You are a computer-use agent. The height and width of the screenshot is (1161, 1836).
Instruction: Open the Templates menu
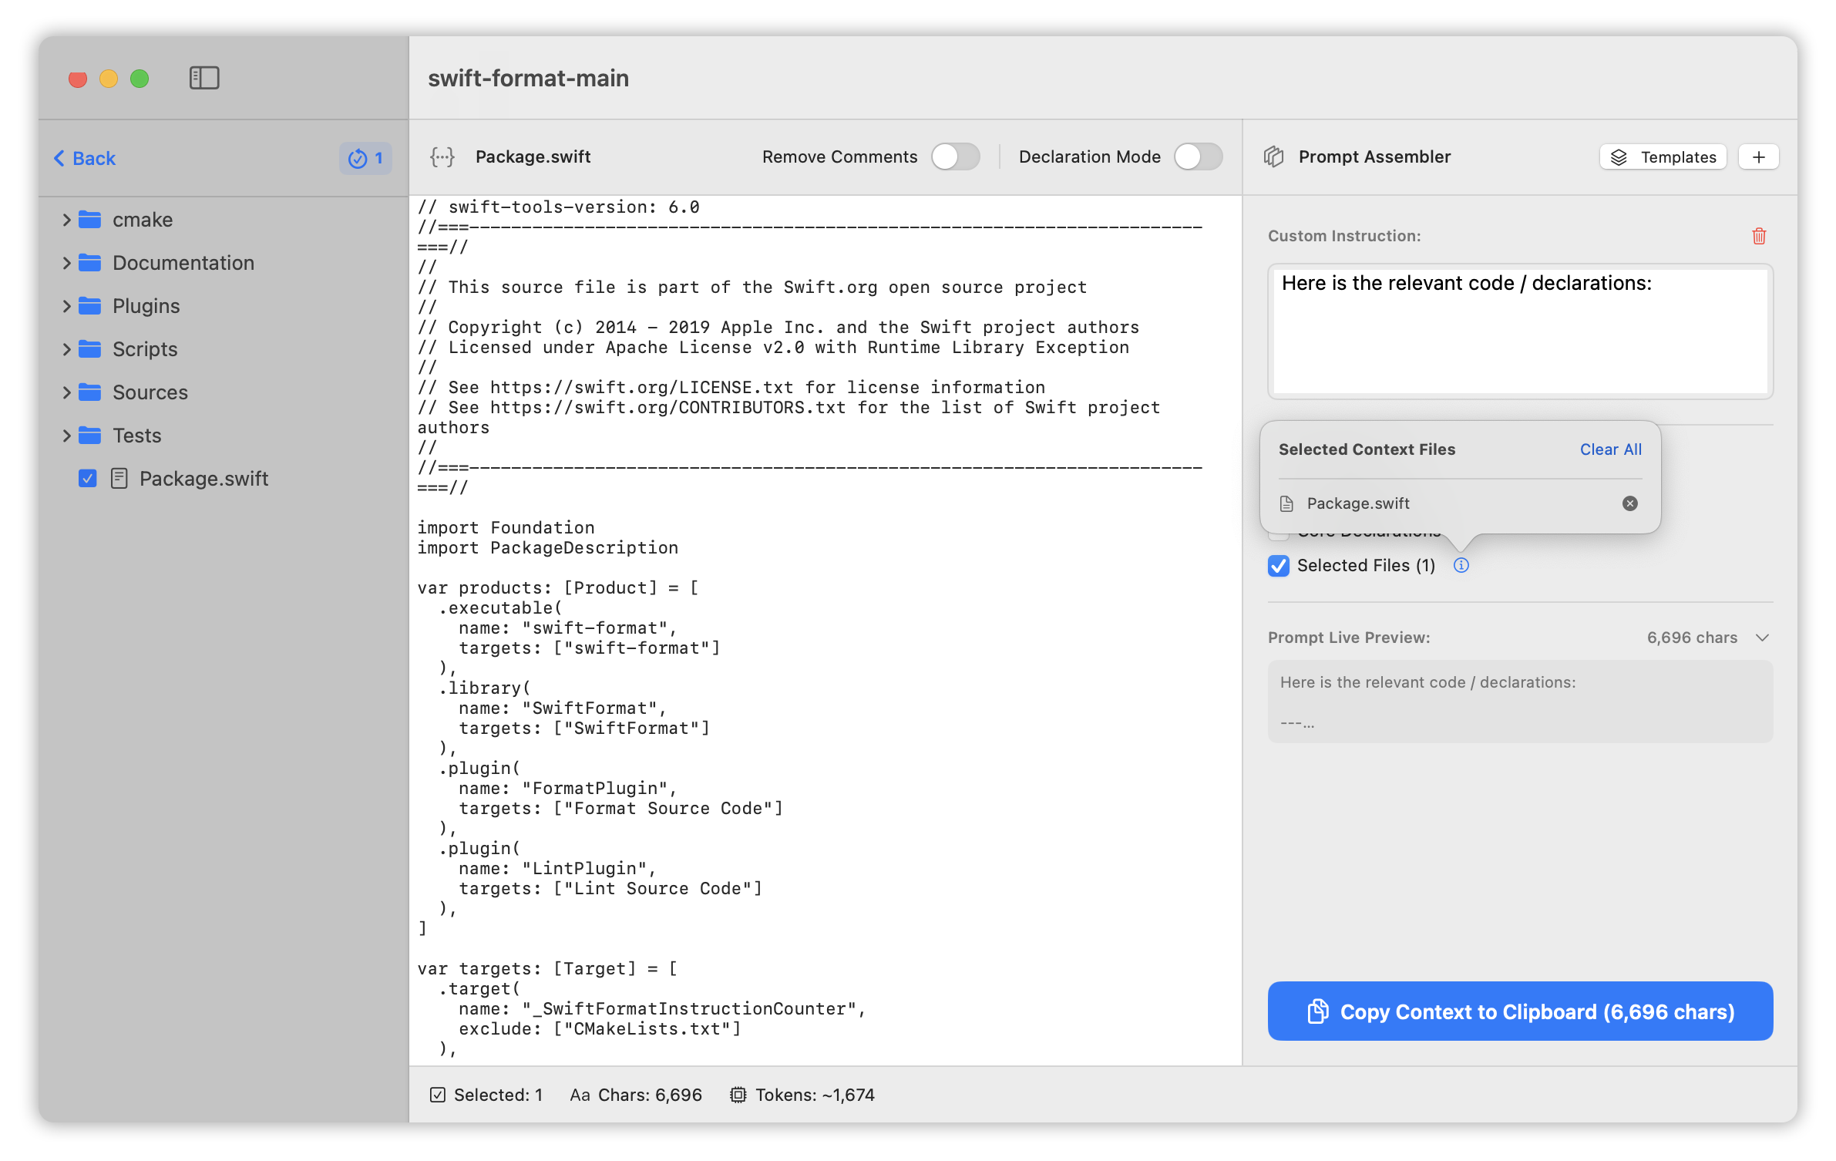click(1663, 157)
